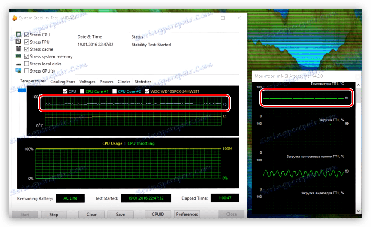Click the Status column header in log
The width and height of the screenshot is (371, 227).
pyautogui.click(x=137, y=37)
